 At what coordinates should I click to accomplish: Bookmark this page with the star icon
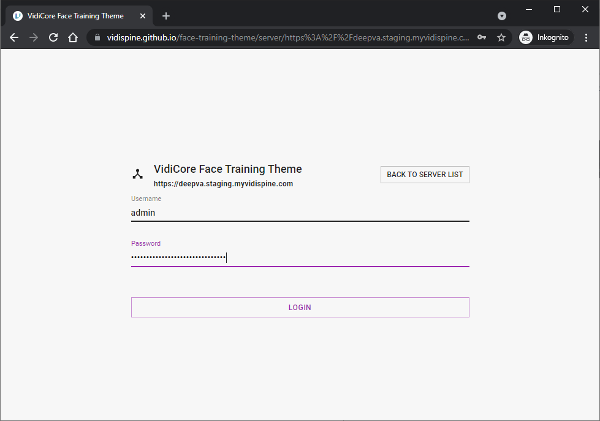pos(501,37)
